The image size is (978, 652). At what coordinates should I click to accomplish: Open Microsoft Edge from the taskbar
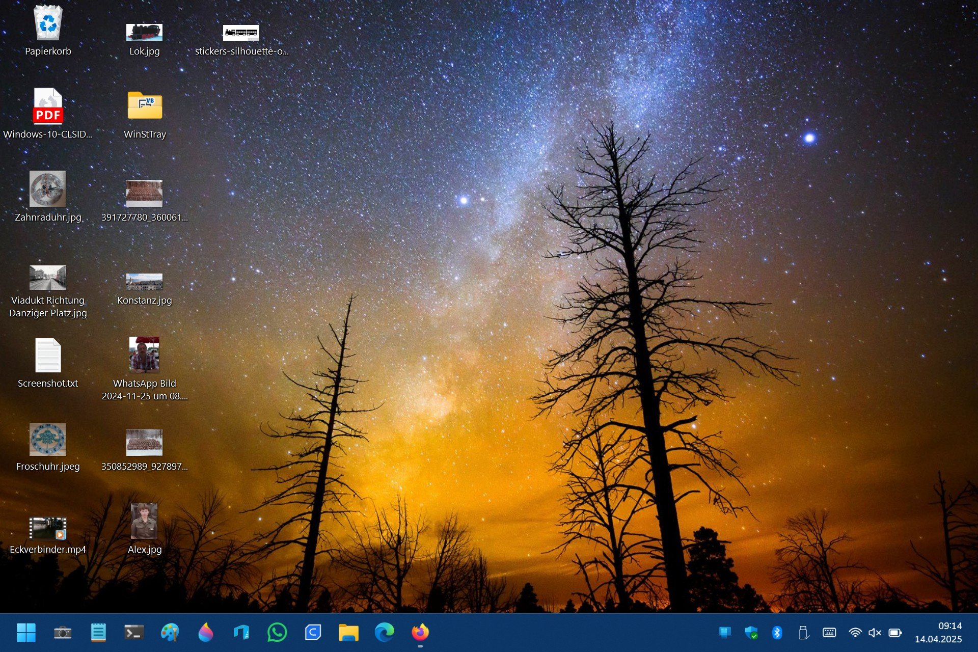[x=385, y=633]
